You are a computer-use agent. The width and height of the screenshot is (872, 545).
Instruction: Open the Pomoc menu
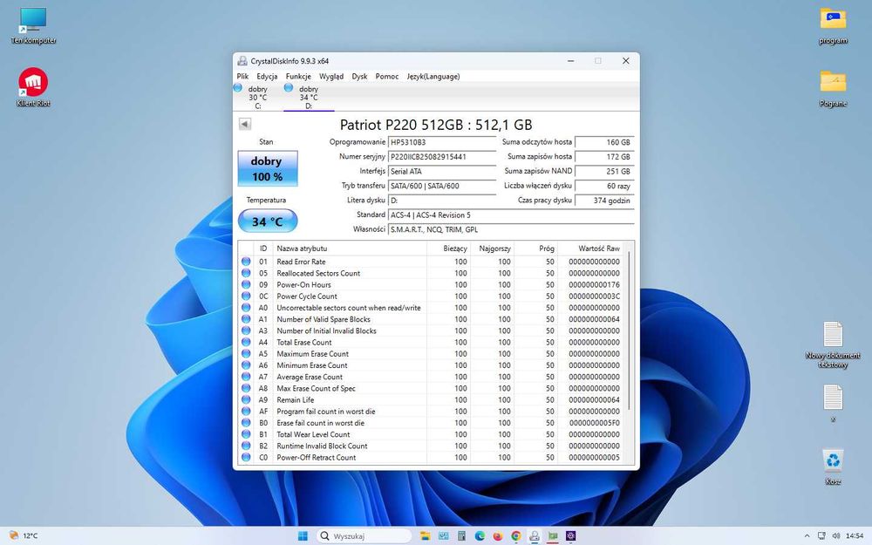(387, 76)
